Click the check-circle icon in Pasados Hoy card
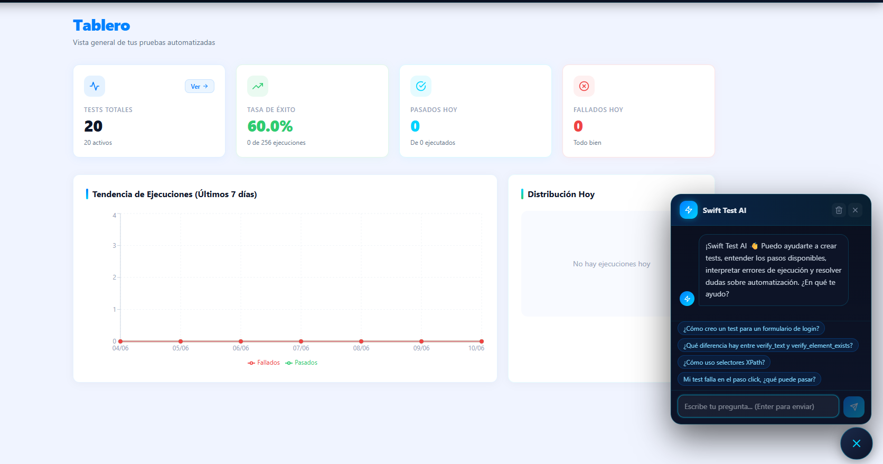The width and height of the screenshot is (883, 464). (421, 86)
